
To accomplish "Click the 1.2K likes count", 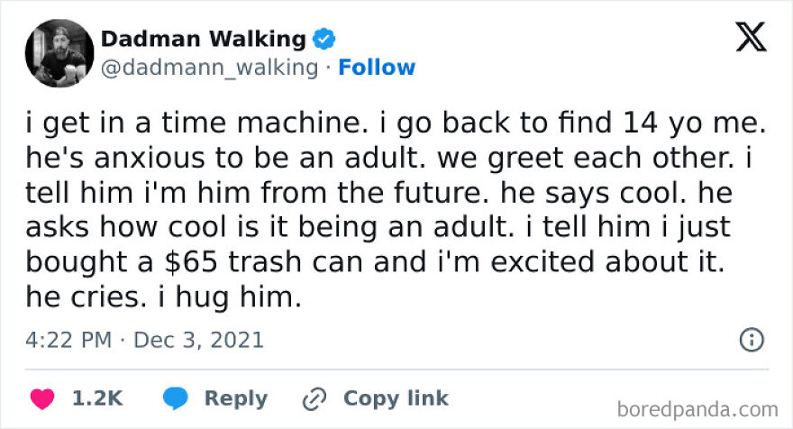I will (97, 398).
